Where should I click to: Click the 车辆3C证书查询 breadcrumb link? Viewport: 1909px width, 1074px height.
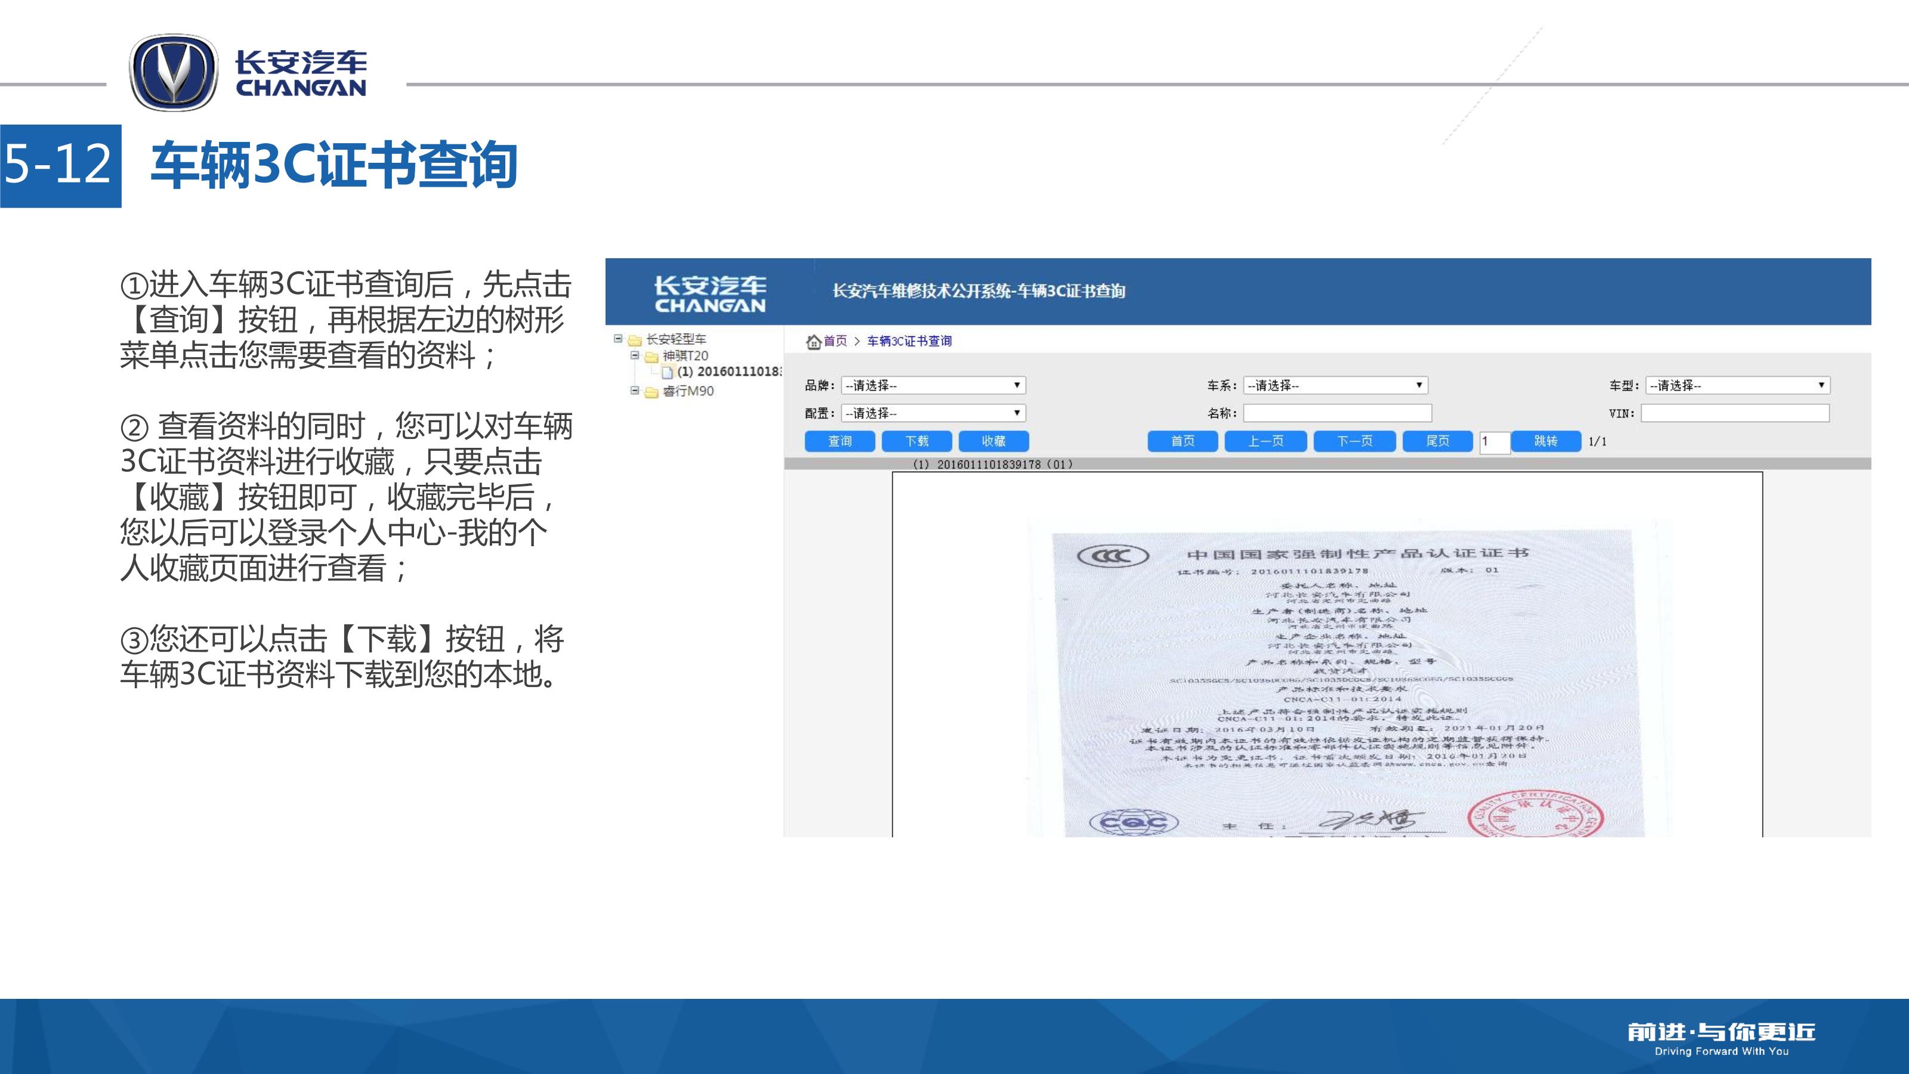coord(909,341)
